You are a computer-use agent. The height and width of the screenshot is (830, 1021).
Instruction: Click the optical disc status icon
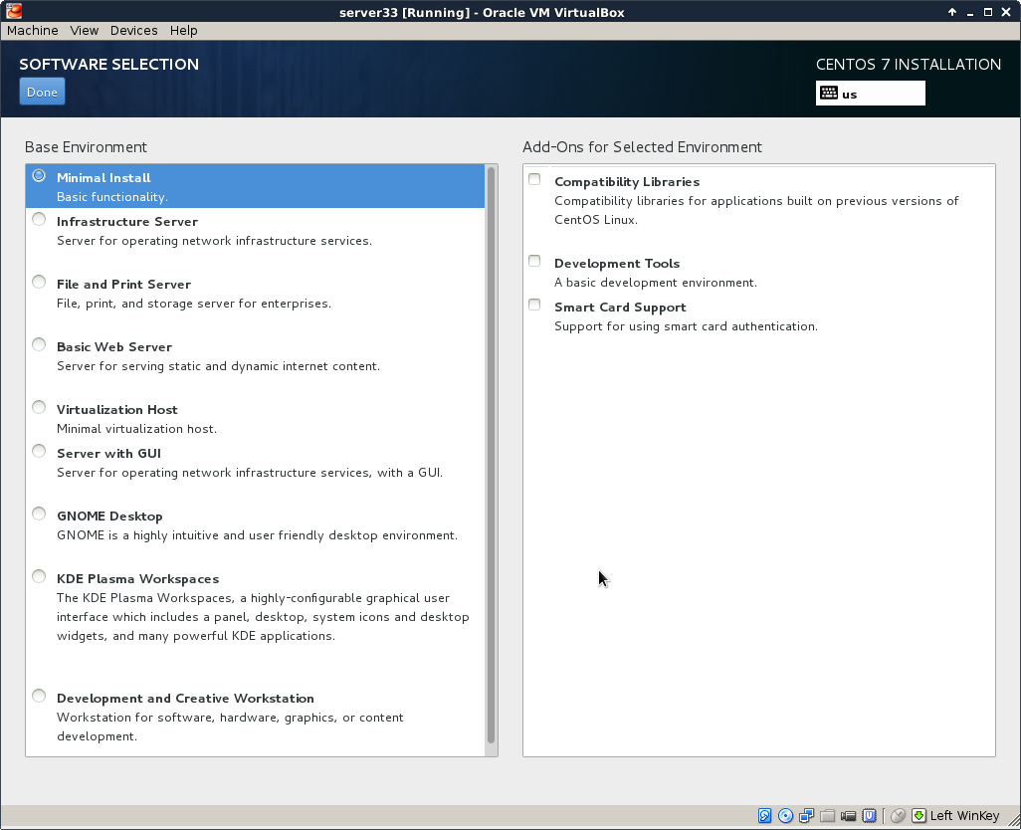tap(786, 816)
